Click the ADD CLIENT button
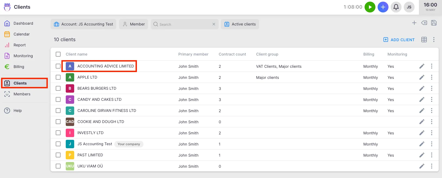 [399, 40]
